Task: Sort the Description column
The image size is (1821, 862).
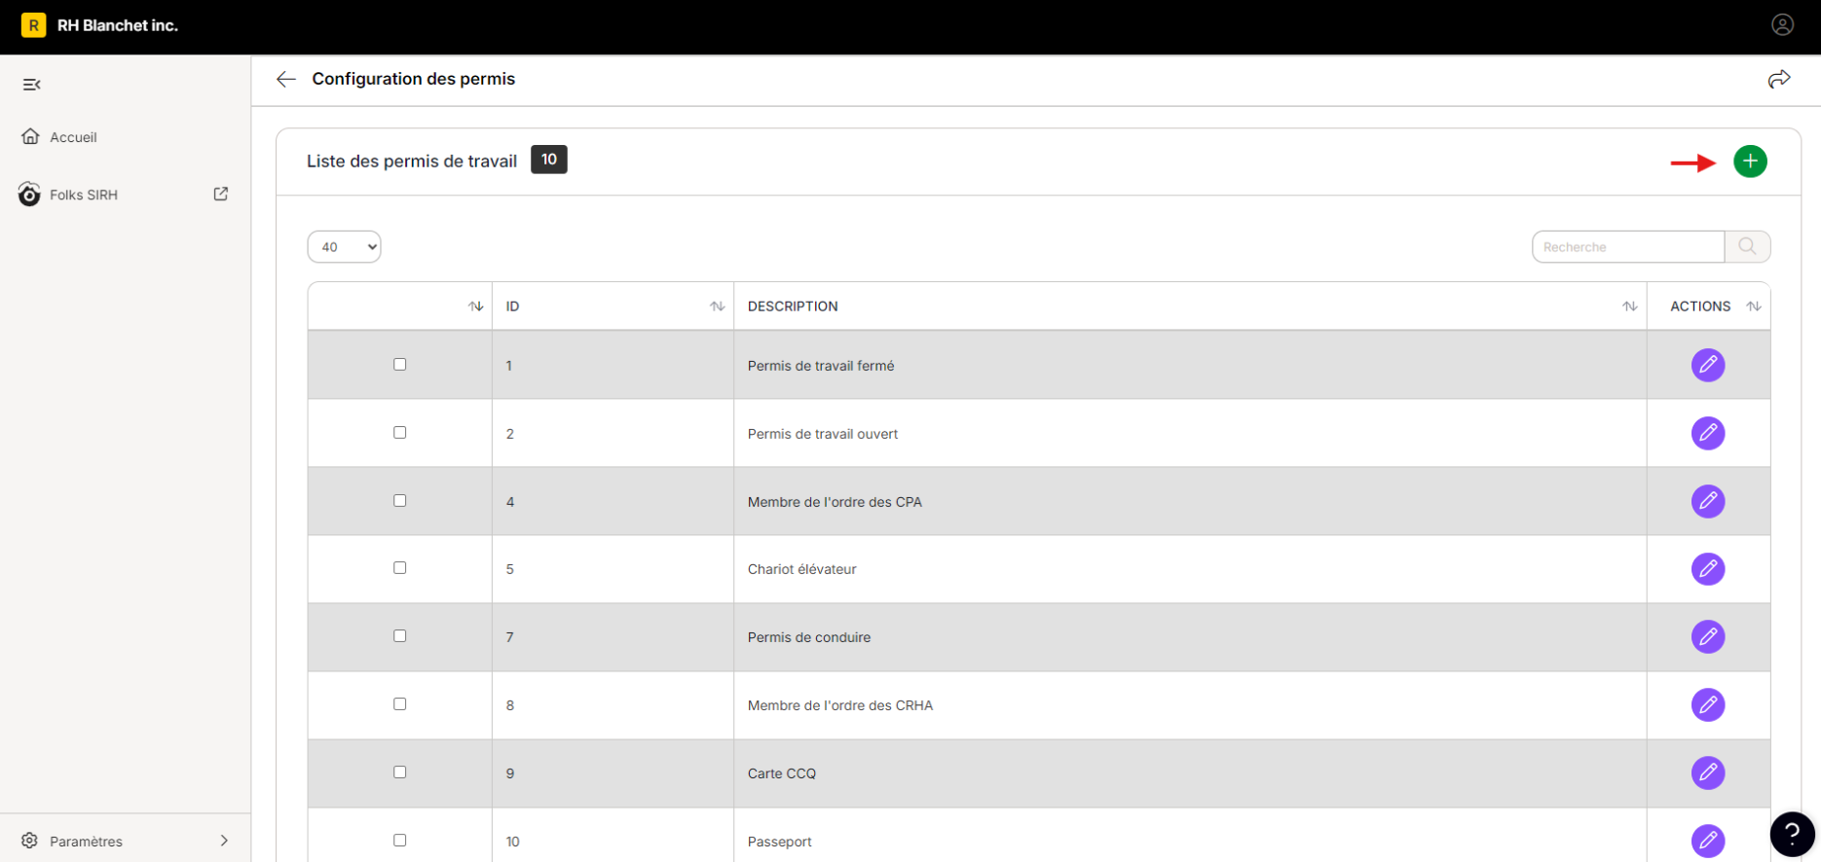Action: point(1629,306)
